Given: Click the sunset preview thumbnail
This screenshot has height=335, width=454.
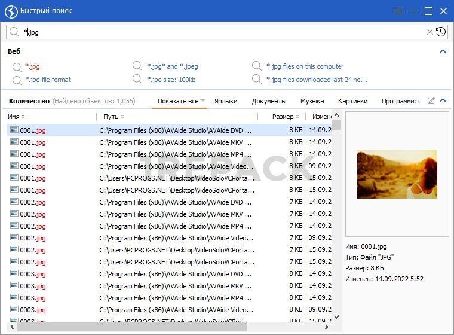Looking at the screenshot, I should coord(397,174).
